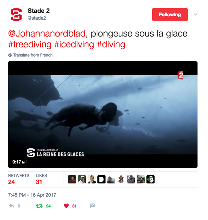View the list of 31 likes

[41, 179]
